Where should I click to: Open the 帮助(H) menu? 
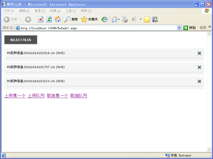pyautogui.click(x=86, y=11)
